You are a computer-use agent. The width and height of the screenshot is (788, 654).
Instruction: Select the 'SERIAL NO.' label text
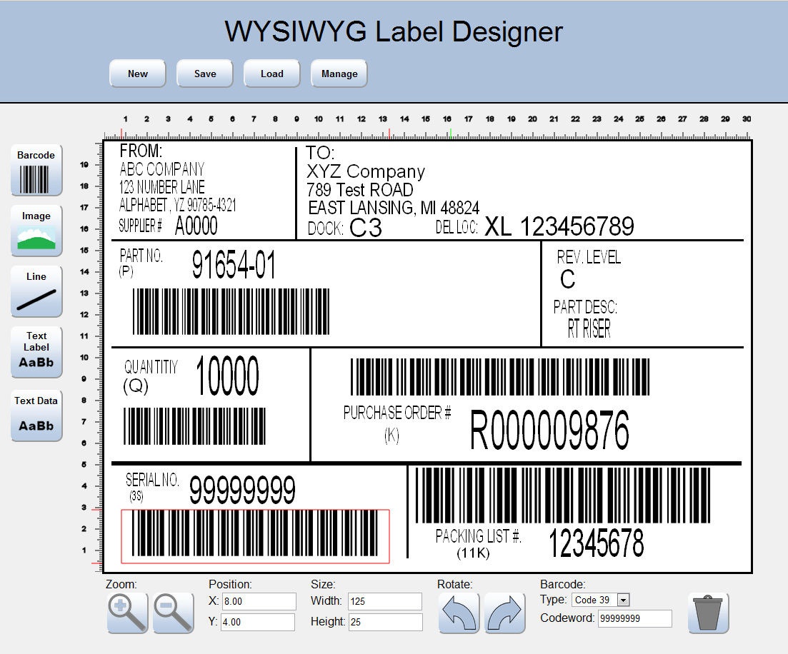click(x=152, y=480)
